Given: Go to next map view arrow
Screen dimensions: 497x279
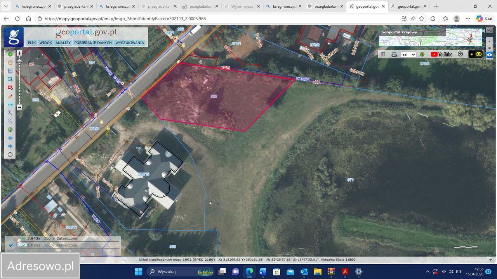Looking at the screenshot, I should [10, 146].
